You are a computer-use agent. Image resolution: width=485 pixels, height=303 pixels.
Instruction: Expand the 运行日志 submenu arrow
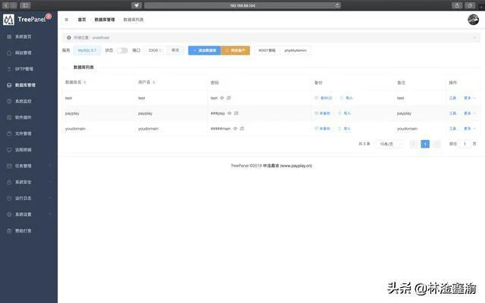point(50,198)
